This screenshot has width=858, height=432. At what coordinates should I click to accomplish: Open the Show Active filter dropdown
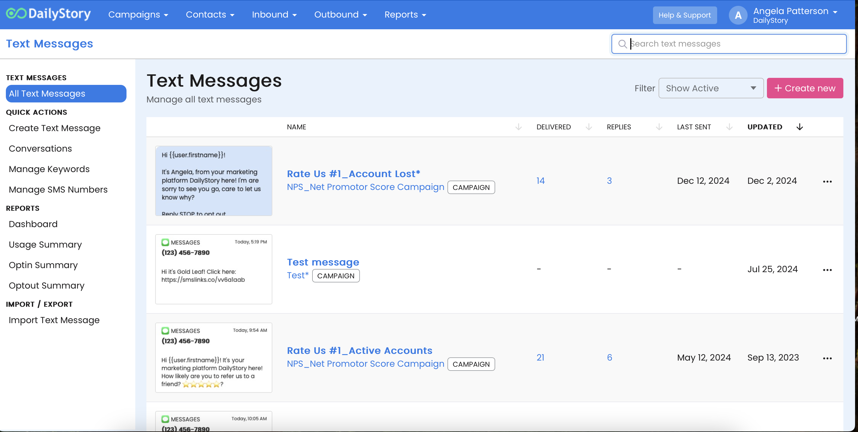(x=711, y=88)
